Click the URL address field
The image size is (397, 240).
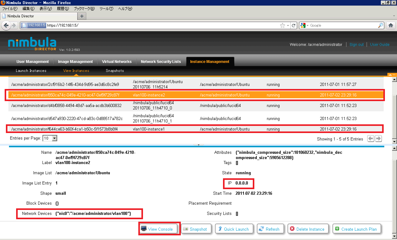tap(161, 25)
